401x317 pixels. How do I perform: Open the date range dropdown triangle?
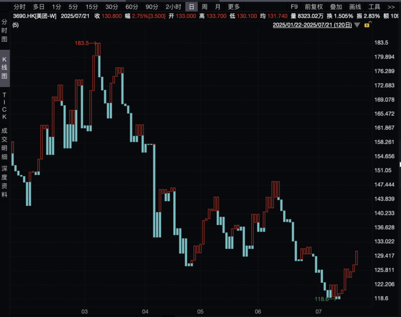tap(357, 25)
